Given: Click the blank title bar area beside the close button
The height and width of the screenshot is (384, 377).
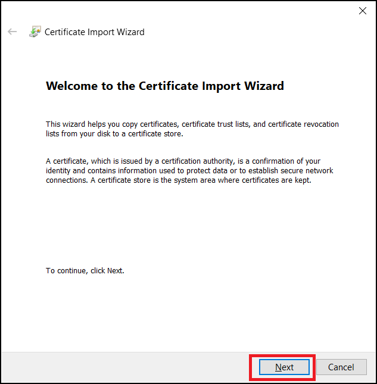Looking at the screenshot, I should click(208, 11).
